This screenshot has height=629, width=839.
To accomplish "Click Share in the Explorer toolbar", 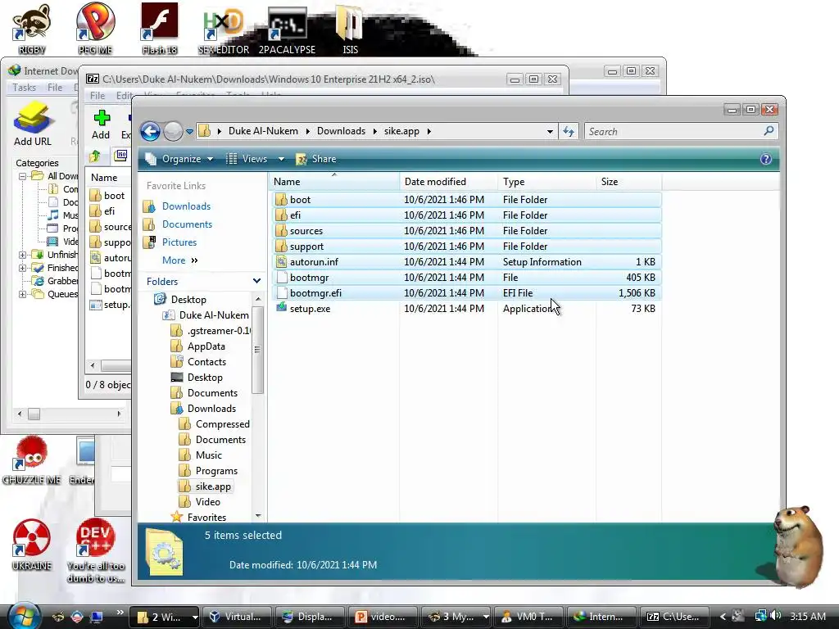I will (316, 159).
